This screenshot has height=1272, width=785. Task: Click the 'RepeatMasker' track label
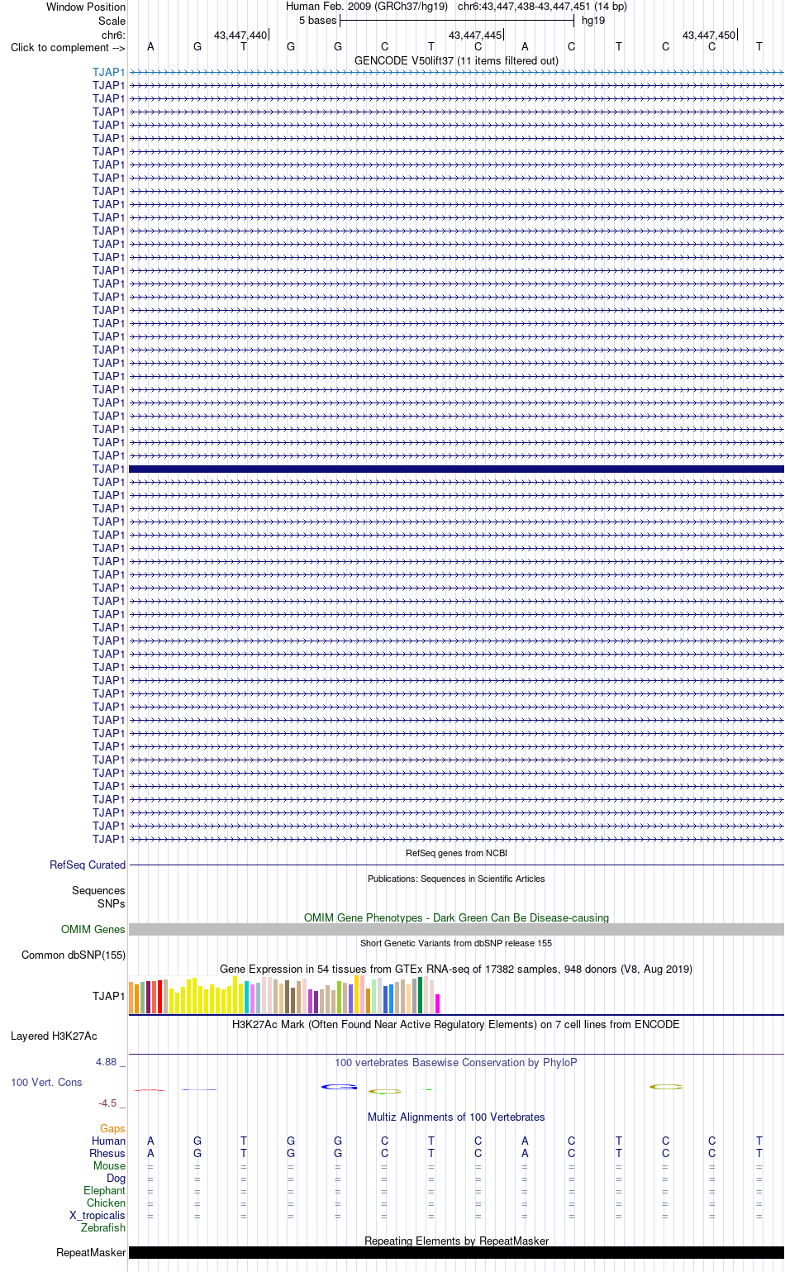(91, 1252)
